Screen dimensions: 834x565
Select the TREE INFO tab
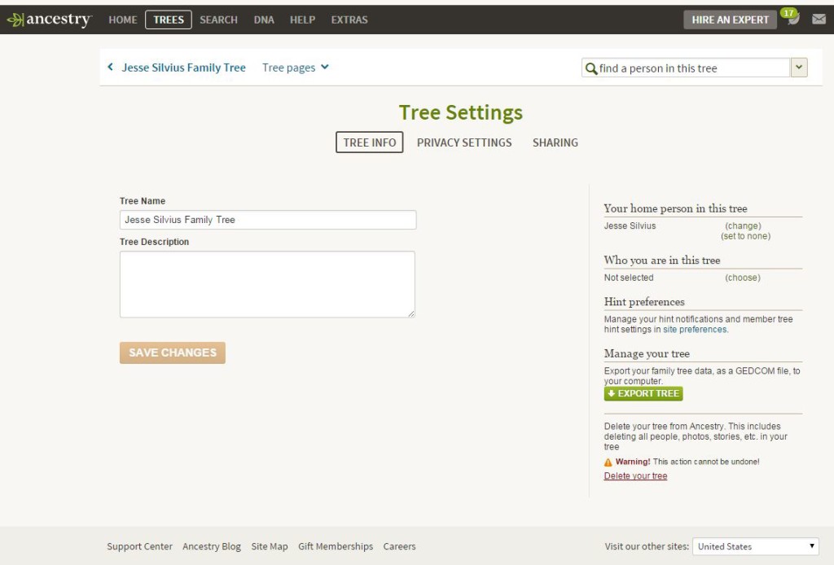tap(369, 142)
